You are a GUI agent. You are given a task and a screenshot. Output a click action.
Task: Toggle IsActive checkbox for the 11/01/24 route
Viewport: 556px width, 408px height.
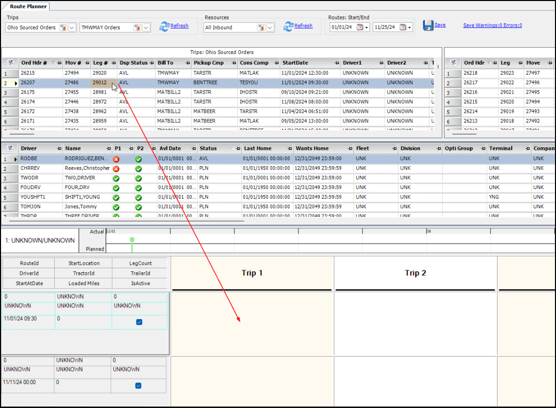coord(139,322)
